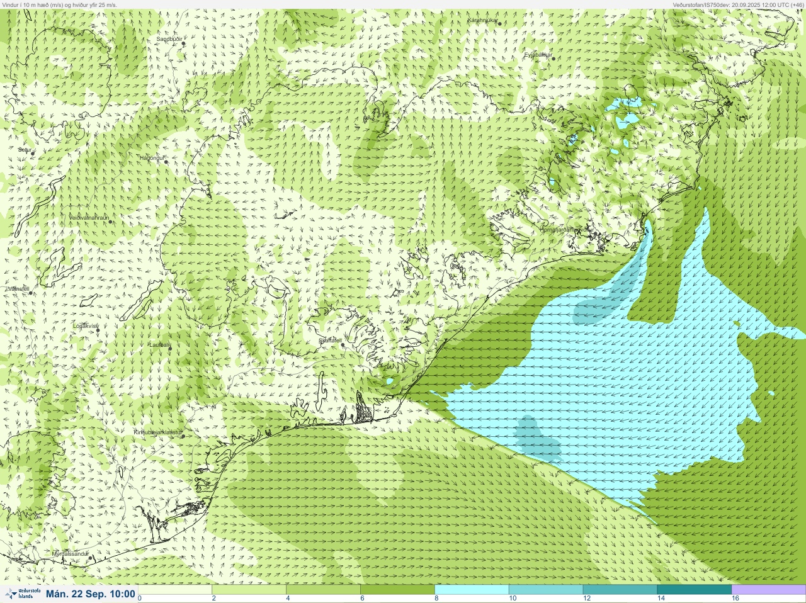The width and height of the screenshot is (806, 603).
Task: Click the Skaftafell station marker
Action: click(x=343, y=345)
